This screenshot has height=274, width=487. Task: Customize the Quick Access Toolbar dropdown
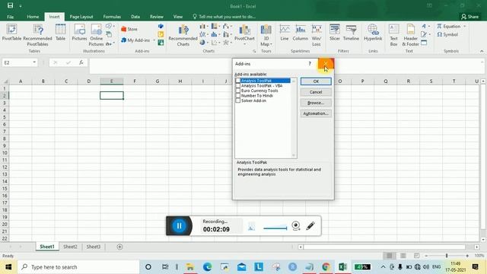point(21,6)
